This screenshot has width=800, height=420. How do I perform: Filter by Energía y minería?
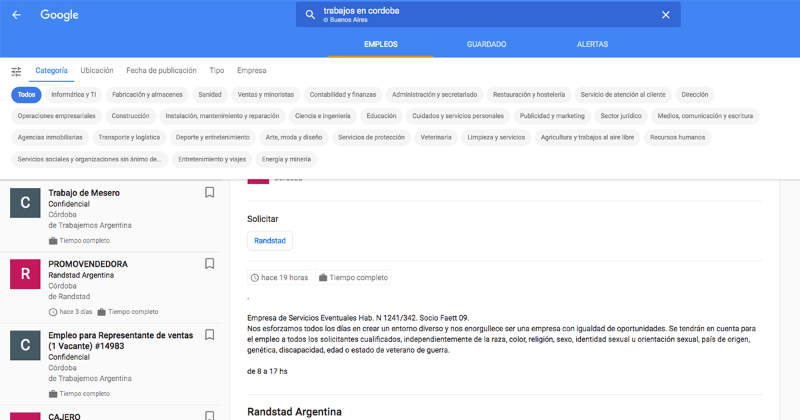point(286,159)
